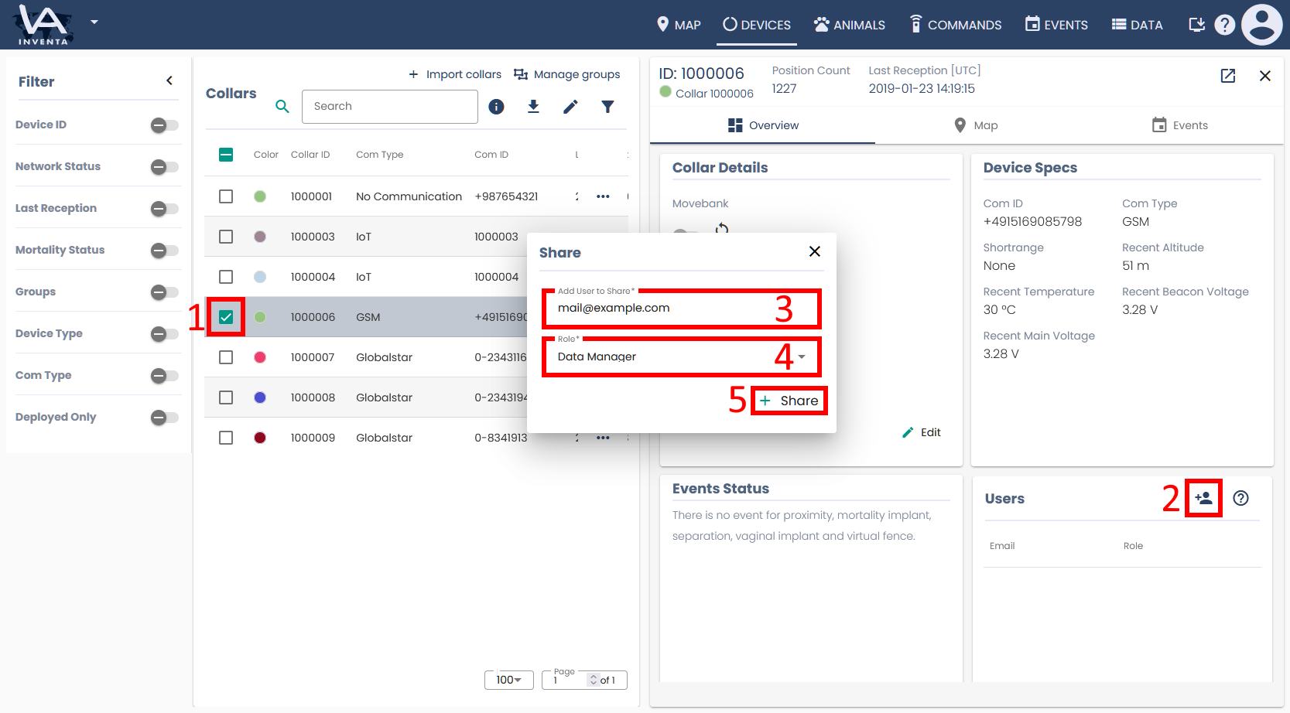Image resolution: width=1290 pixels, height=713 pixels.
Task: Click the red color dot of collar 1000007
Action: pyautogui.click(x=260, y=357)
